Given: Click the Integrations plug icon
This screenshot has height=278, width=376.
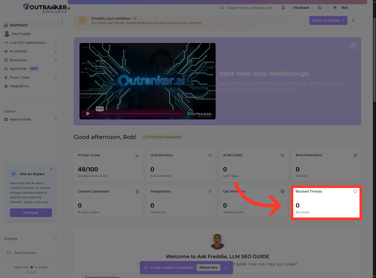Looking at the screenshot, I should [210, 192].
